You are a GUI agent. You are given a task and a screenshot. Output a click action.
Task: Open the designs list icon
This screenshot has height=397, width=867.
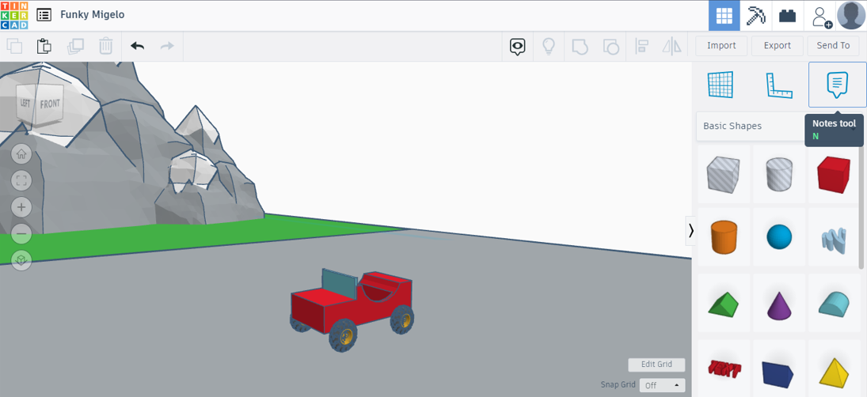(x=44, y=15)
